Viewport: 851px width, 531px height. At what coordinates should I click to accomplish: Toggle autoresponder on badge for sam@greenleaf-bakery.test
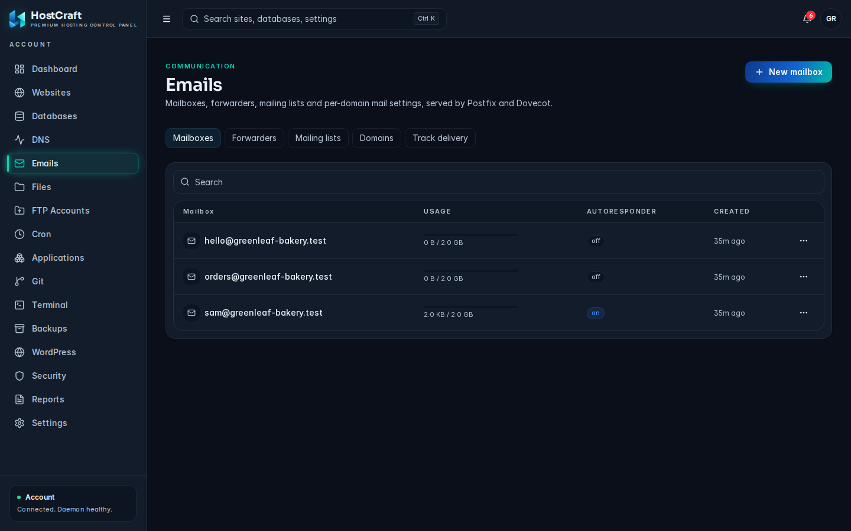(x=596, y=313)
